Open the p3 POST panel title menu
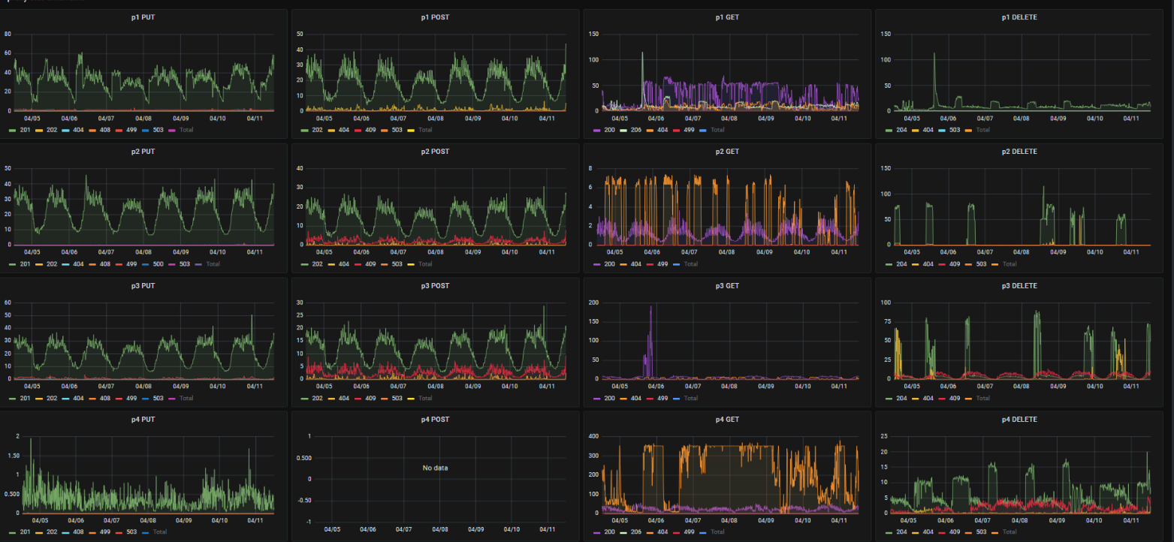This screenshot has width=1174, height=542. click(x=435, y=285)
